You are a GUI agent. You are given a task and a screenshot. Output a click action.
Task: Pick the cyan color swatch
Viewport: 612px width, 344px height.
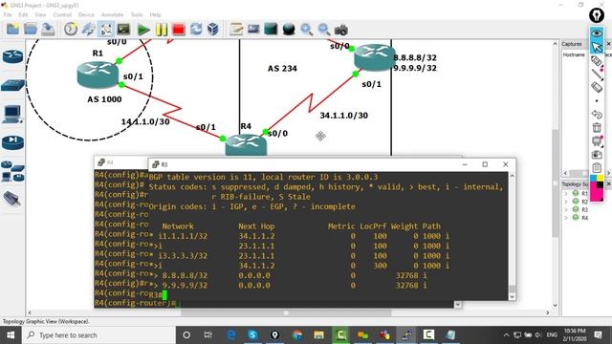coord(593,179)
